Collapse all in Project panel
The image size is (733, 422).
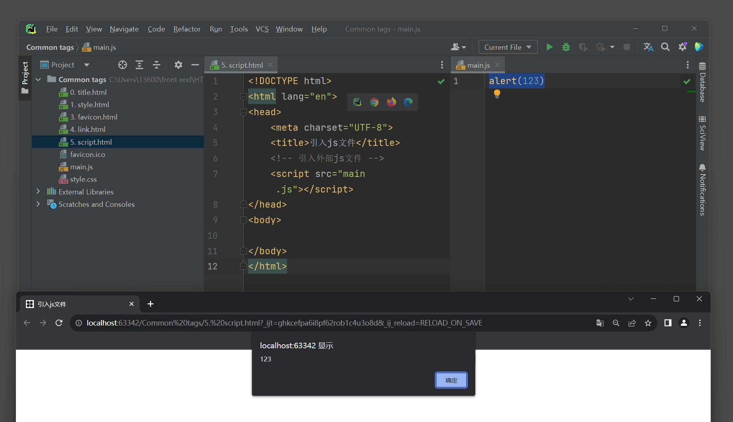(x=156, y=65)
